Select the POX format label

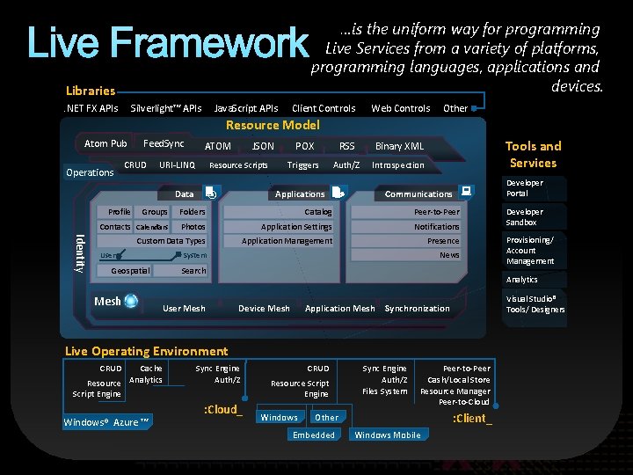pos(305,146)
